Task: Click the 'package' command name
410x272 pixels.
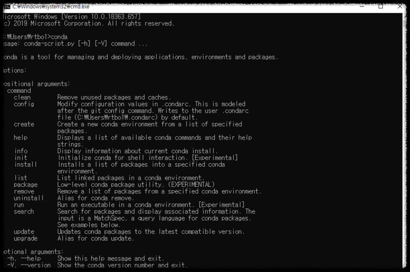Action: (x=25, y=185)
